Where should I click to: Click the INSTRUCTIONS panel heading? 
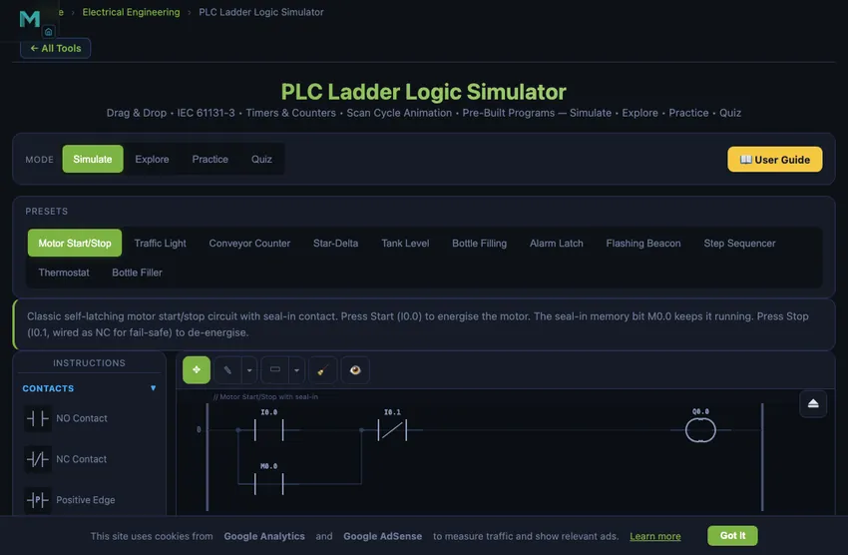(89, 363)
